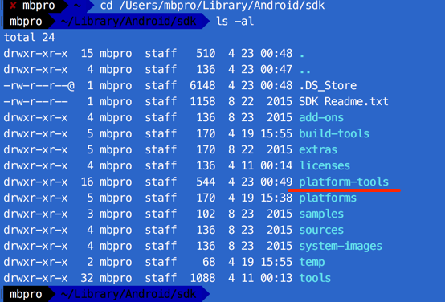Click the licenses directory name
Image resolution: width=445 pixels, height=302 pixels.
[325, 165]
